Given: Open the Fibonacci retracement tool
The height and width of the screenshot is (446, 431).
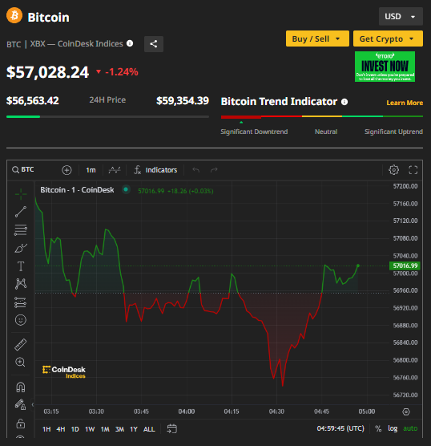Looking at the screenshot, I should coord(21,230).
